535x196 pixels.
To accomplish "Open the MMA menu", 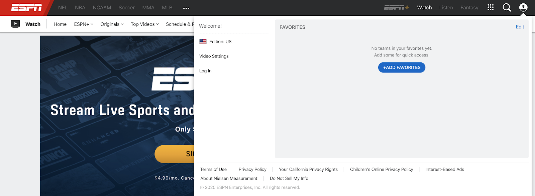I will [x=148, y=8].
